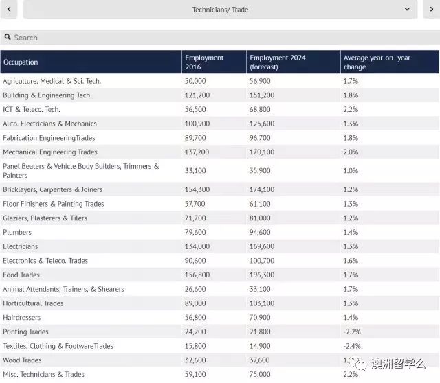Image resolution: width=440 pixels, height=383 pixels.
Task: Click the next category right arrow
Action: pyautogui.click(x=431, y=9)
